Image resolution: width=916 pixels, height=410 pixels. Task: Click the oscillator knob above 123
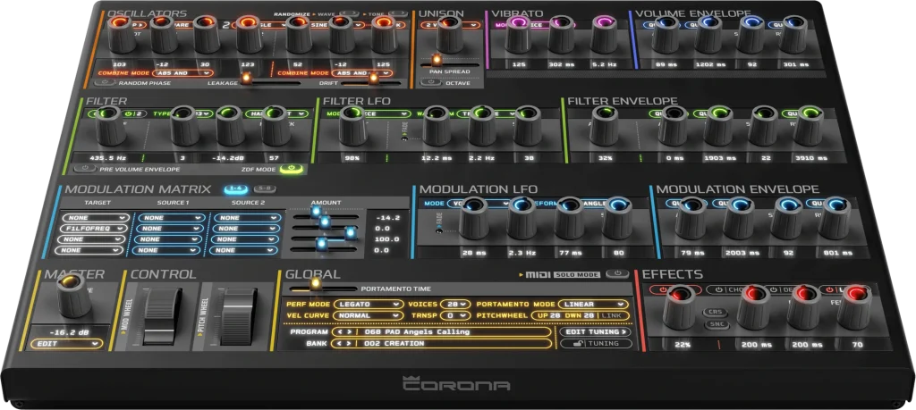pos(250,34)
